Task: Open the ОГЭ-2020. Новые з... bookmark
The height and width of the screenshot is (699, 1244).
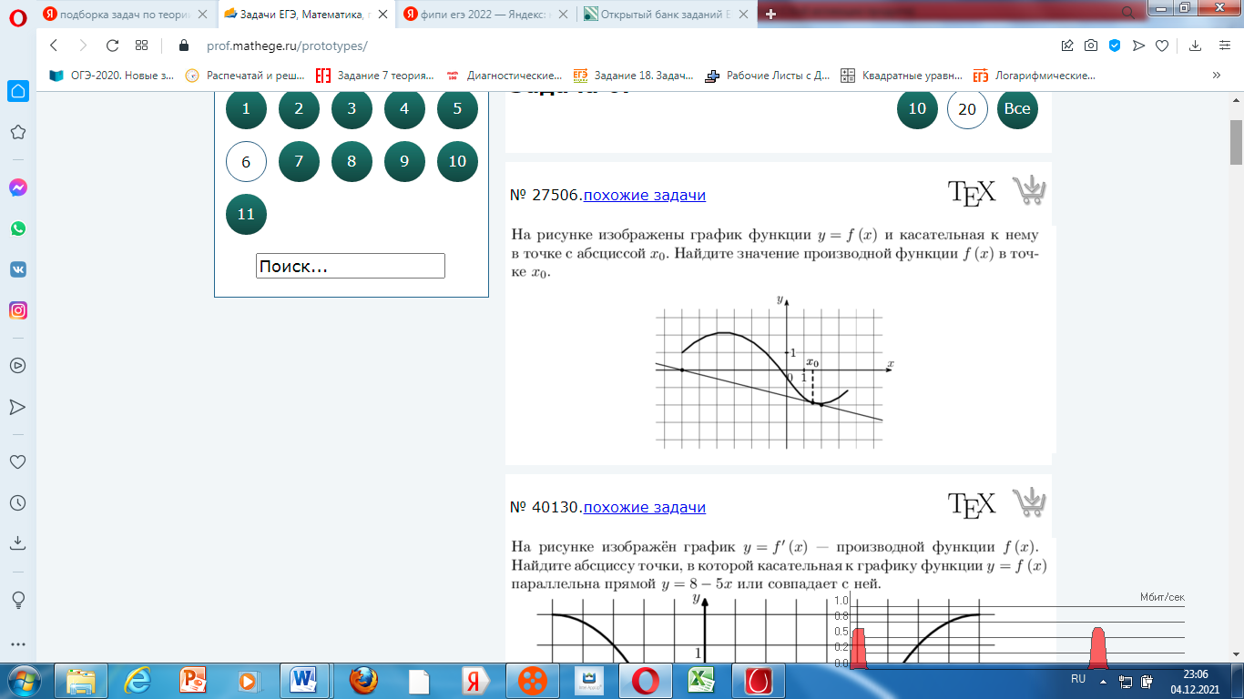Action: 111,76
